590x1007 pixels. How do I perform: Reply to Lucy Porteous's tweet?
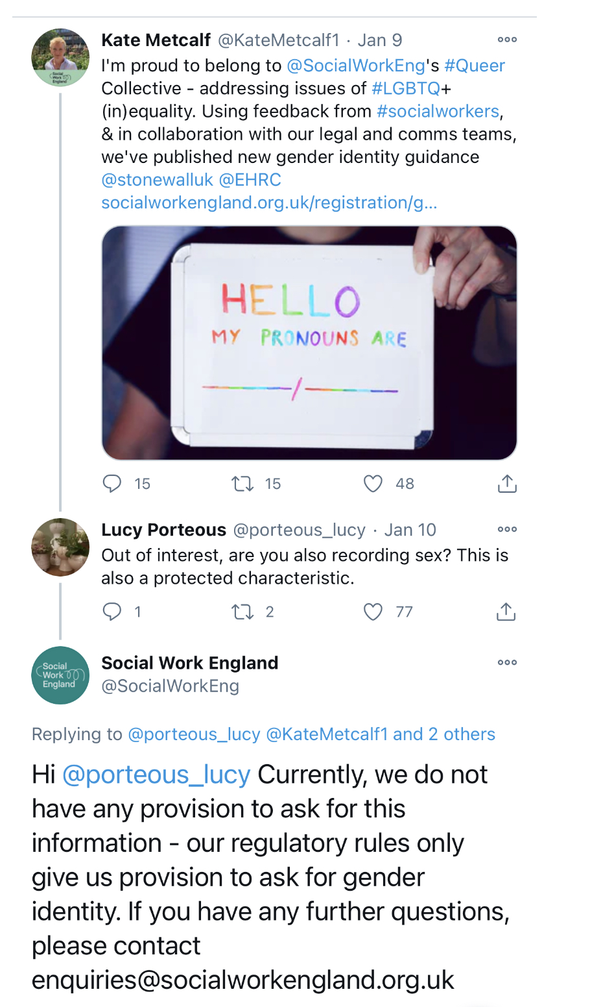[112, 612]
